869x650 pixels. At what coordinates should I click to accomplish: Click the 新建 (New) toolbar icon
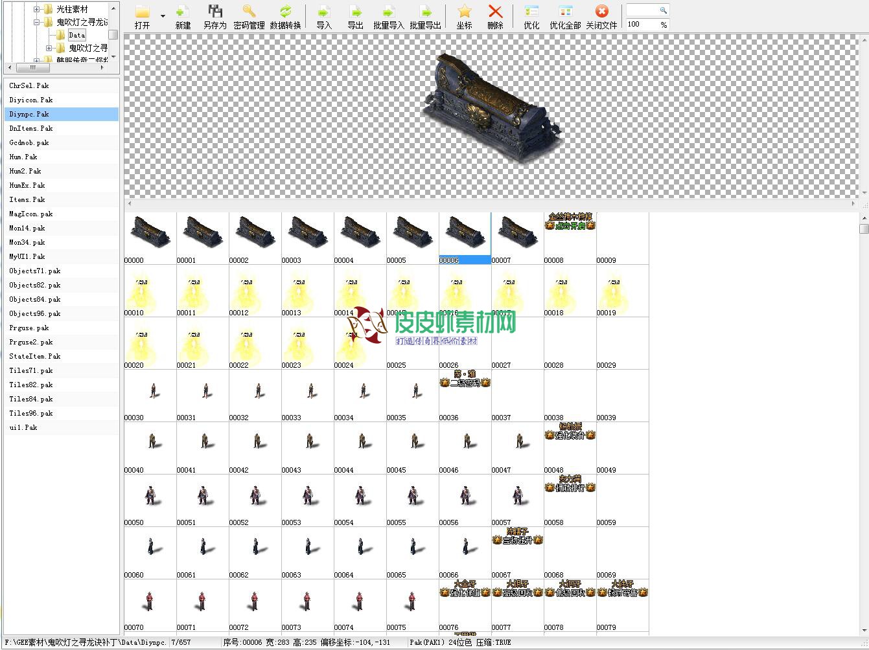pos(183,12)
